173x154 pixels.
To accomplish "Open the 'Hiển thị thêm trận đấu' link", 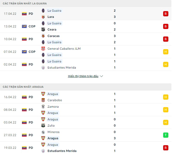I will click(83, 76).
